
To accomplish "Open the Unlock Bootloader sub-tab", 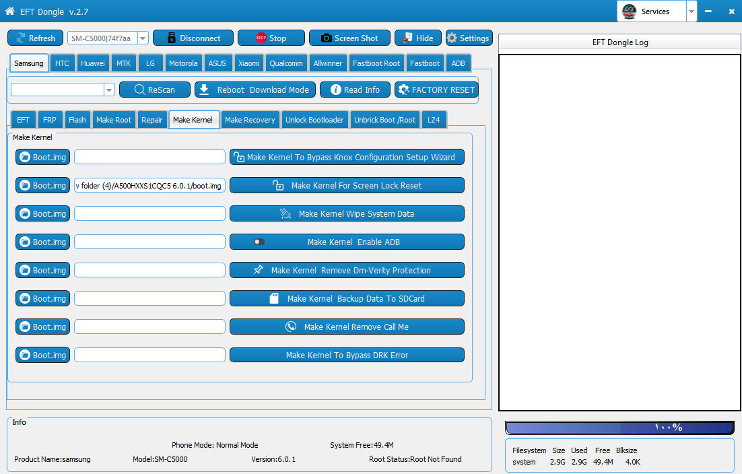I will [x=314, y=120].
